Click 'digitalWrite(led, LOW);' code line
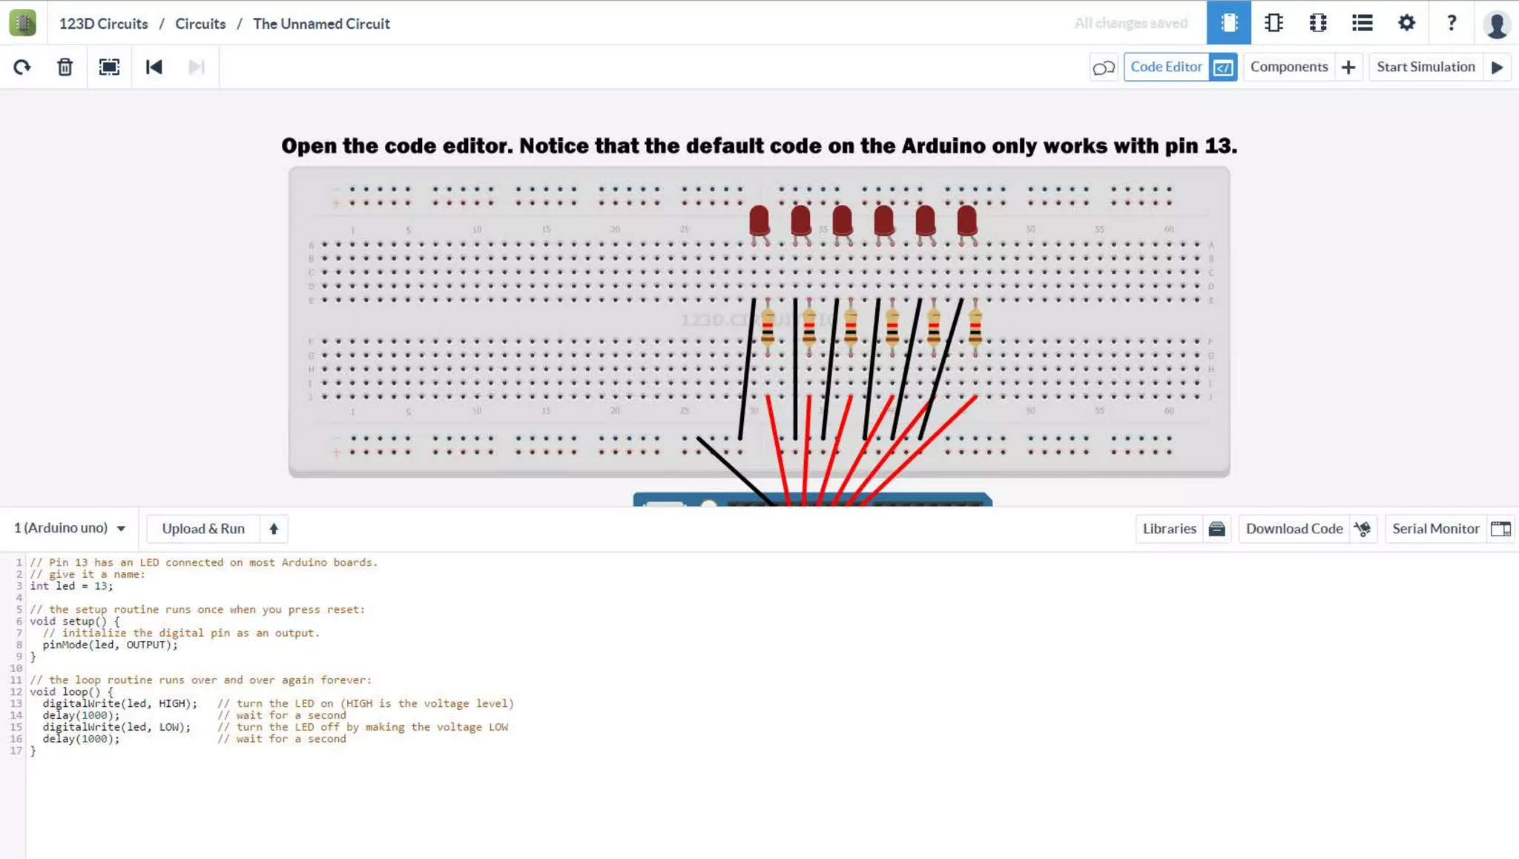 point(116,727)
